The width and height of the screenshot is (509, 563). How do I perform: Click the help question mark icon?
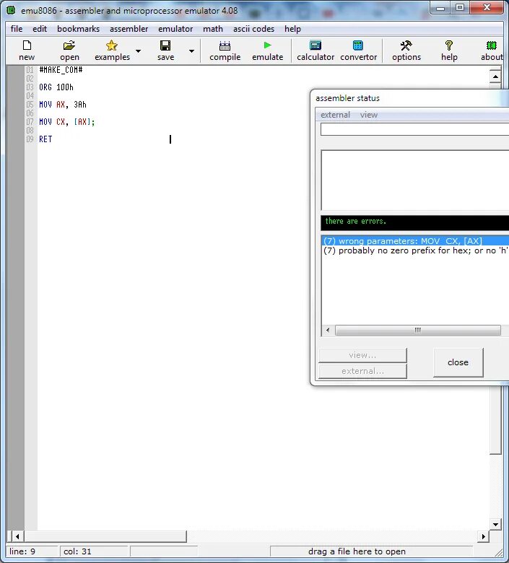coord(449,45)
